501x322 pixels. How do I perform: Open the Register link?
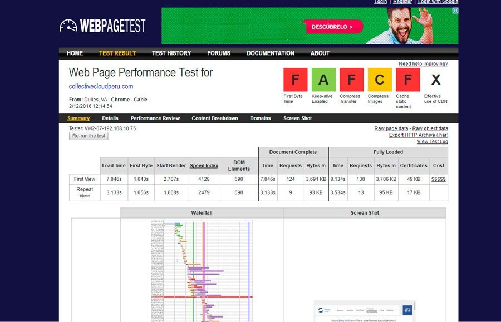(x=402, y=2)
